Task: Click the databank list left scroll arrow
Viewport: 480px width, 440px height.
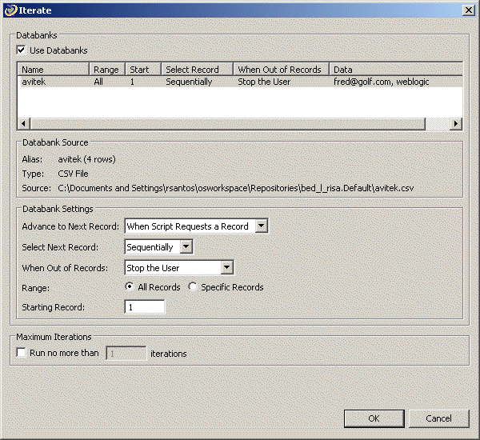Action: [x=23, y=124]
